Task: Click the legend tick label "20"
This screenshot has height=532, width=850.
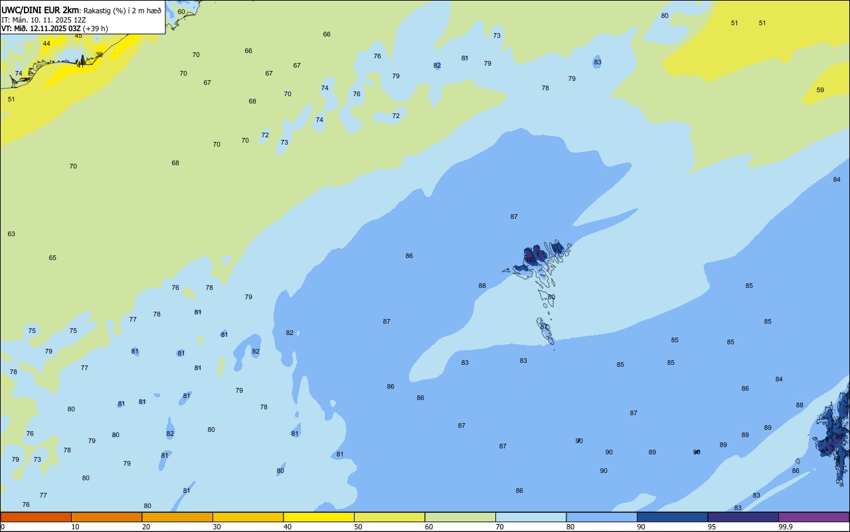Action: point(146,527)
